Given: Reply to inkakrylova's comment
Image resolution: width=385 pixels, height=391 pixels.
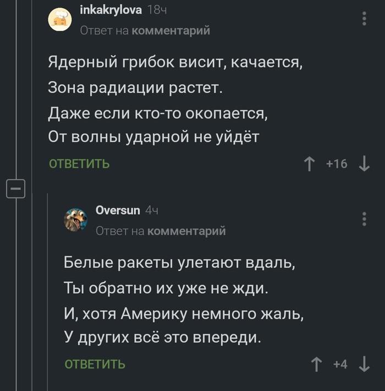Looking at the screenshot, I should tap(79, 164).
